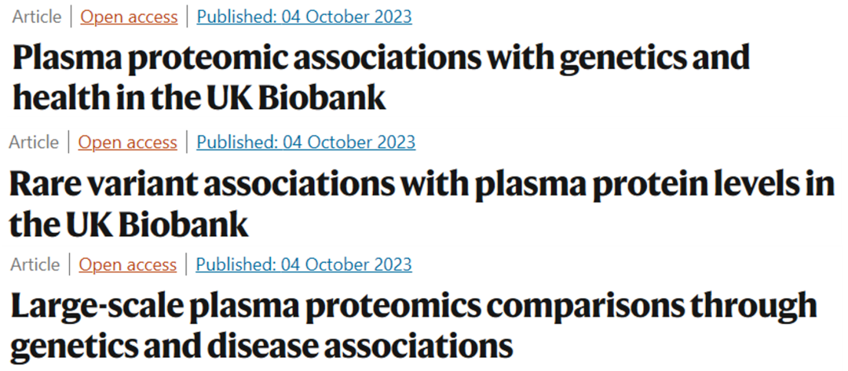Select Article label above Rare variant associations title

coord(34,142)
